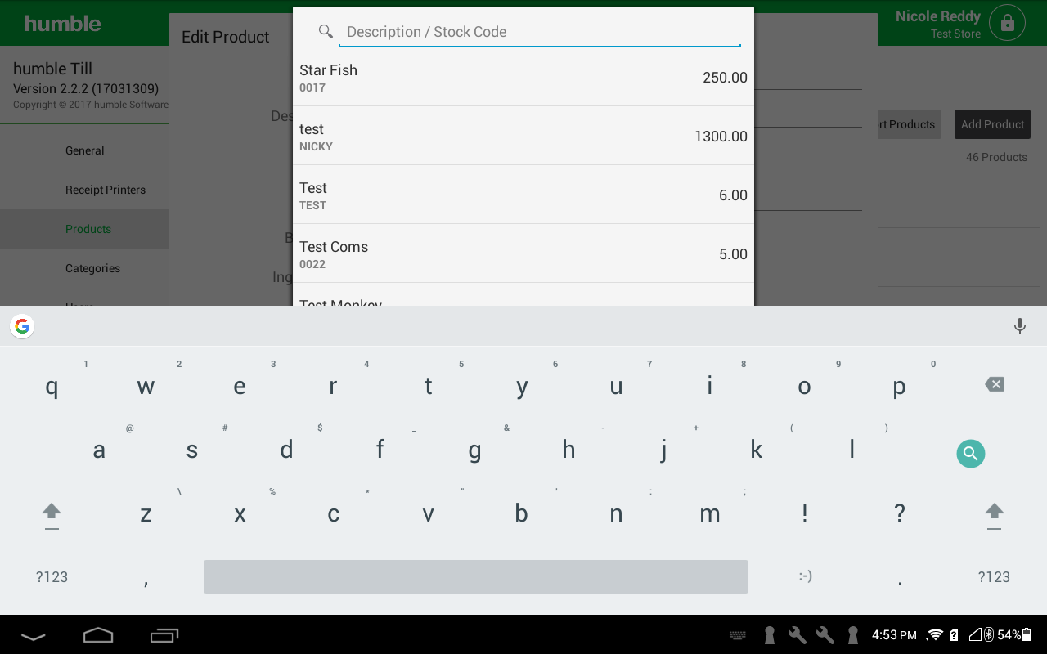Activate the microphone voice input icon
The width and height of the screenshot is (1047, 654).
click(x=1020, y=326)
